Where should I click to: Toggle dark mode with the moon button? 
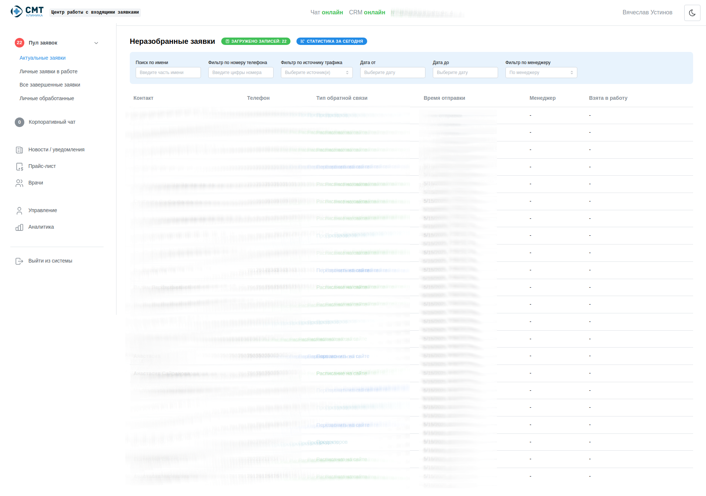coord(693,13)
